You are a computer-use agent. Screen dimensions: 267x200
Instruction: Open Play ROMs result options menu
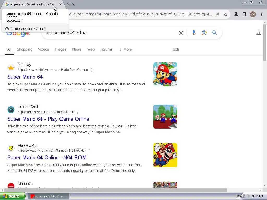coord(89,151)
